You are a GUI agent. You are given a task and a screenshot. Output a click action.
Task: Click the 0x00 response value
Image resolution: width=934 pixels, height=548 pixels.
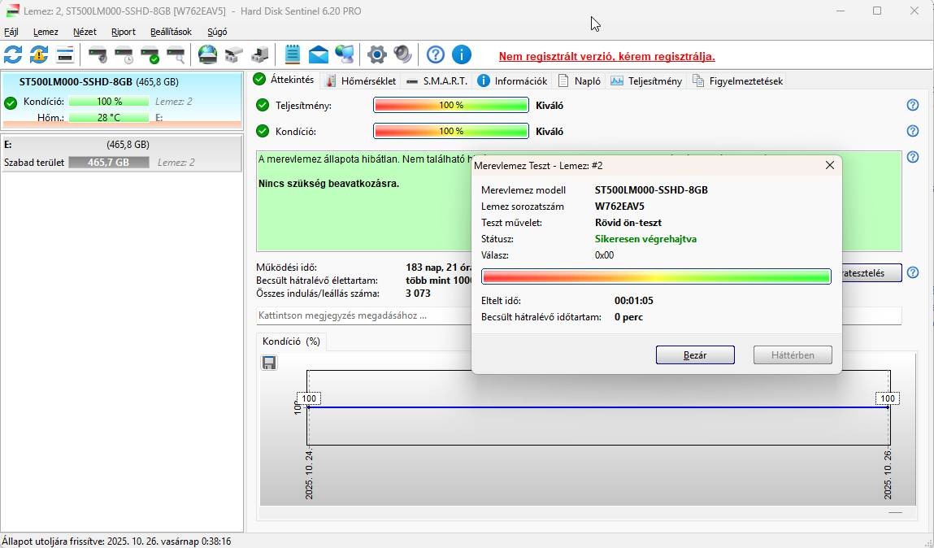click(604, 255)
